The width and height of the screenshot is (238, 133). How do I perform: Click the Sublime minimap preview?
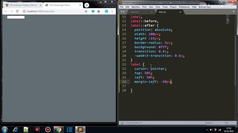[228, 19]
